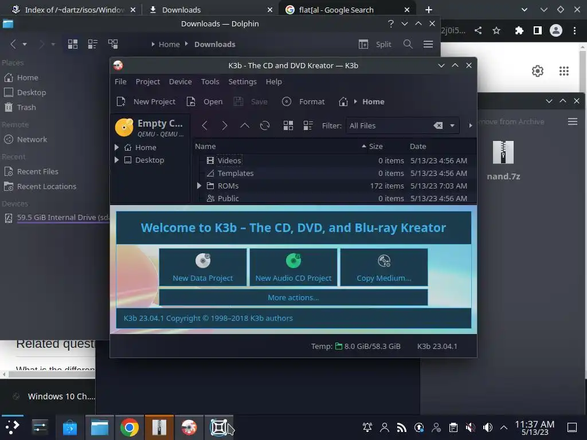Switch Dolphin to compact view mode
Screen dimensions: 587x440
point(92,44)
